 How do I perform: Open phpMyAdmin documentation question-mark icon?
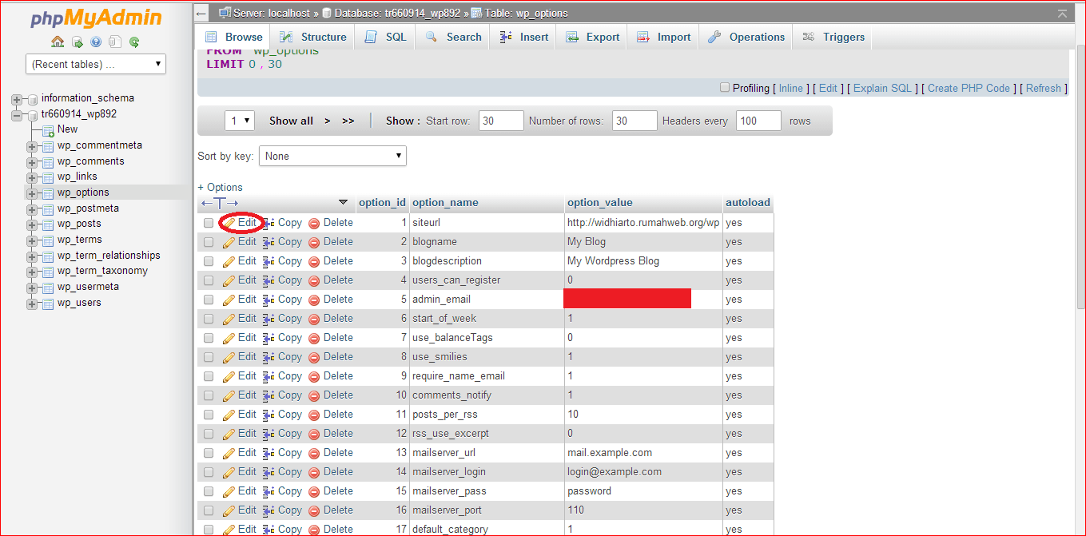96,42
